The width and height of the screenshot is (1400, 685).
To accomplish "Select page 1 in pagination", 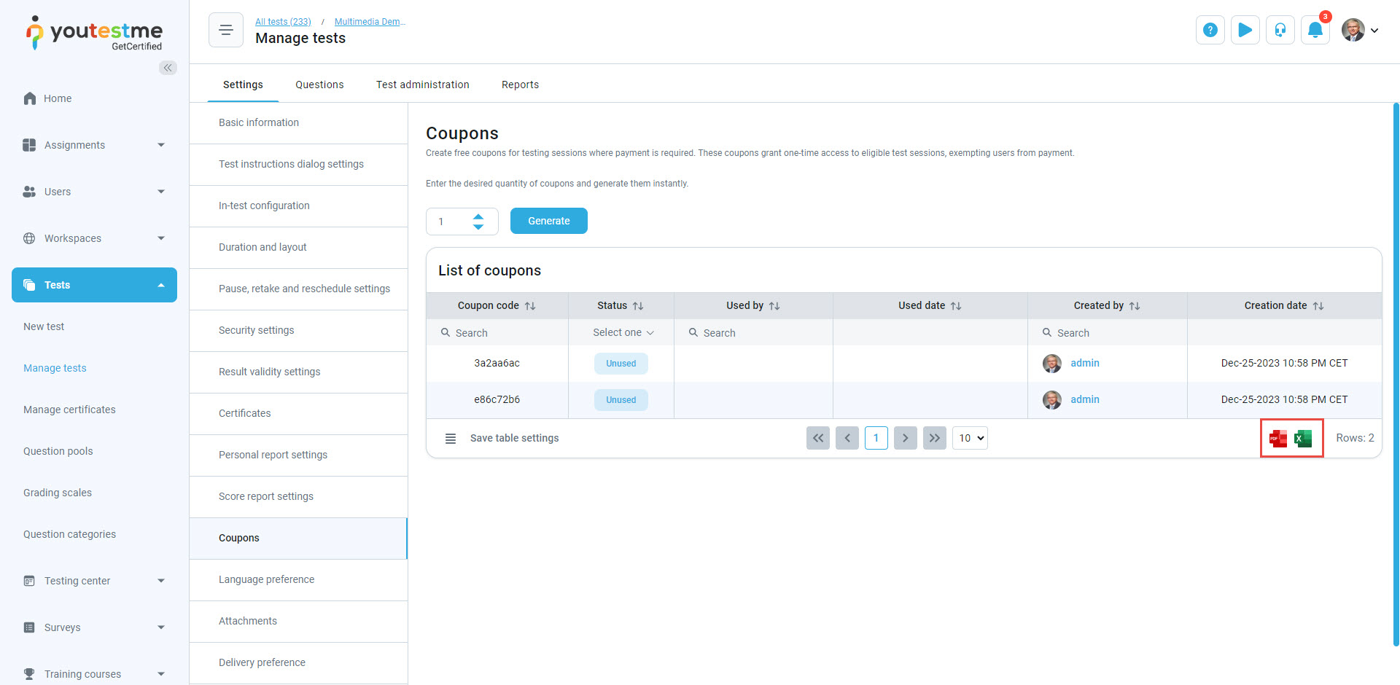I will point(876,438).
